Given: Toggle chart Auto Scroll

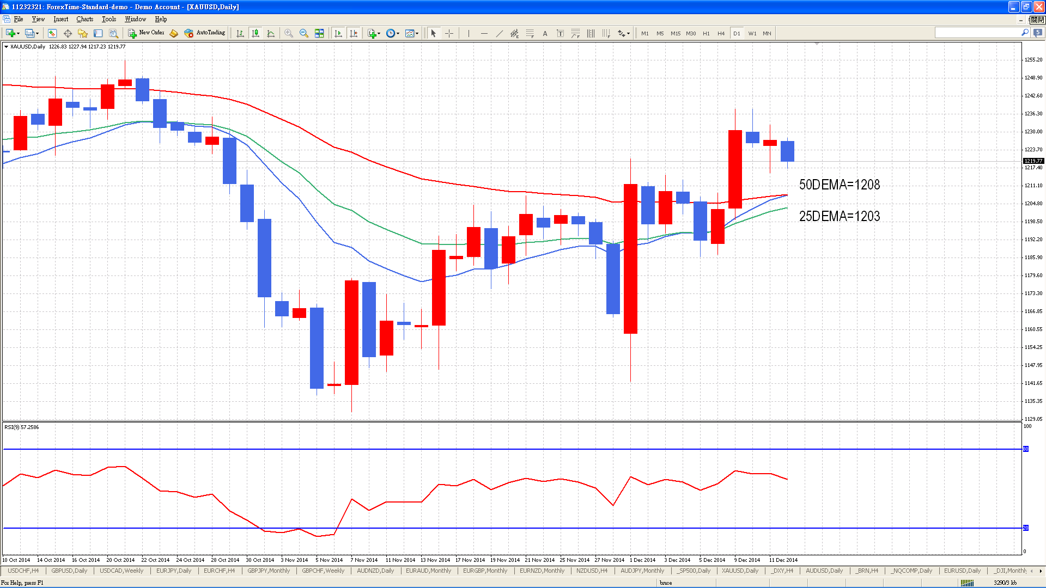Looking at the screenshot, I should click(338, 33).
